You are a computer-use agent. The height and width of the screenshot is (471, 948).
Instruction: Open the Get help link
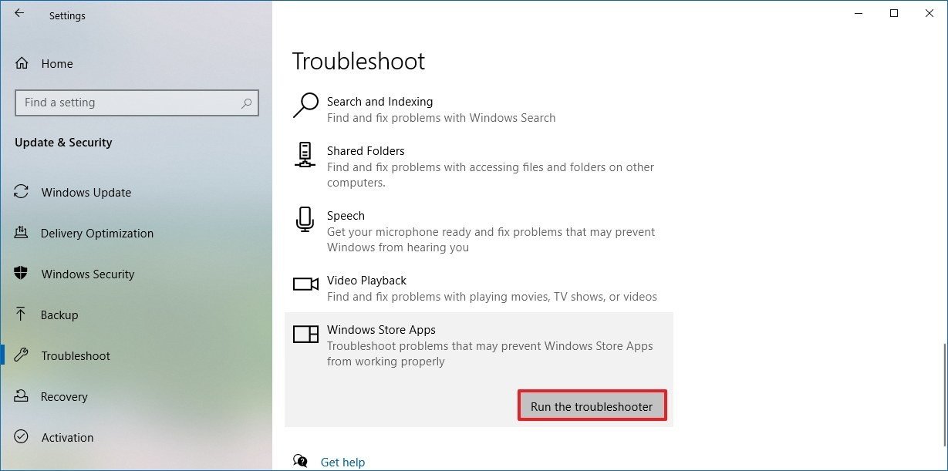342,462
